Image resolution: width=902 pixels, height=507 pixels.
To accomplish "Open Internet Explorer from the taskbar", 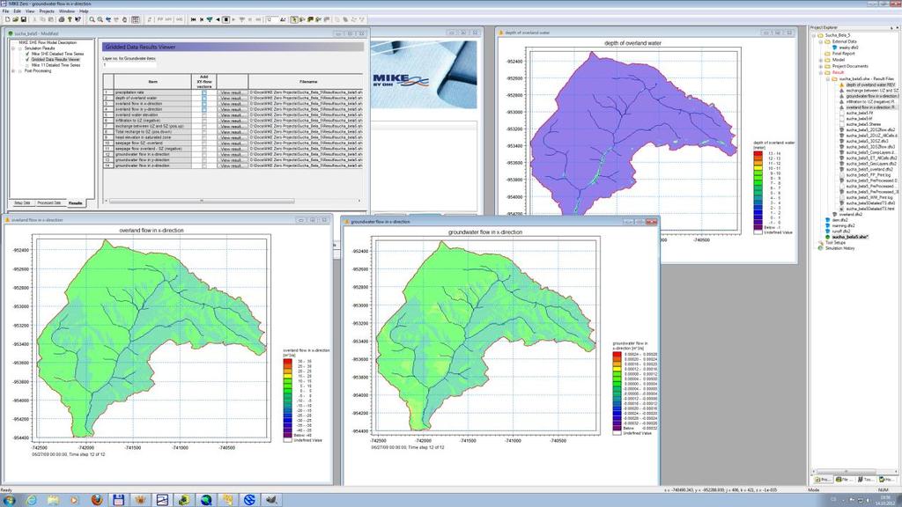I will [32, 500].
